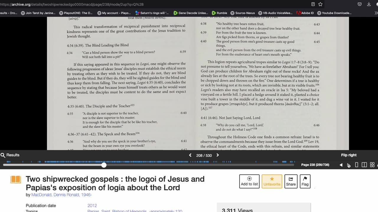Screen dimensions: 378x212
Task: Open the Pocket save icon in browser toolbar
Action: [x=359, y=4]
